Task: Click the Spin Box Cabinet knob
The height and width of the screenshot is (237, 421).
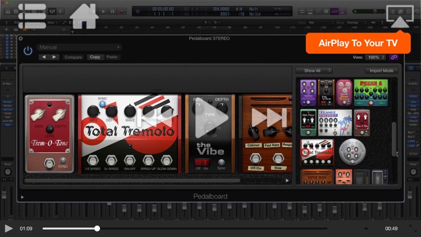Action: click(x=253, y=131)
